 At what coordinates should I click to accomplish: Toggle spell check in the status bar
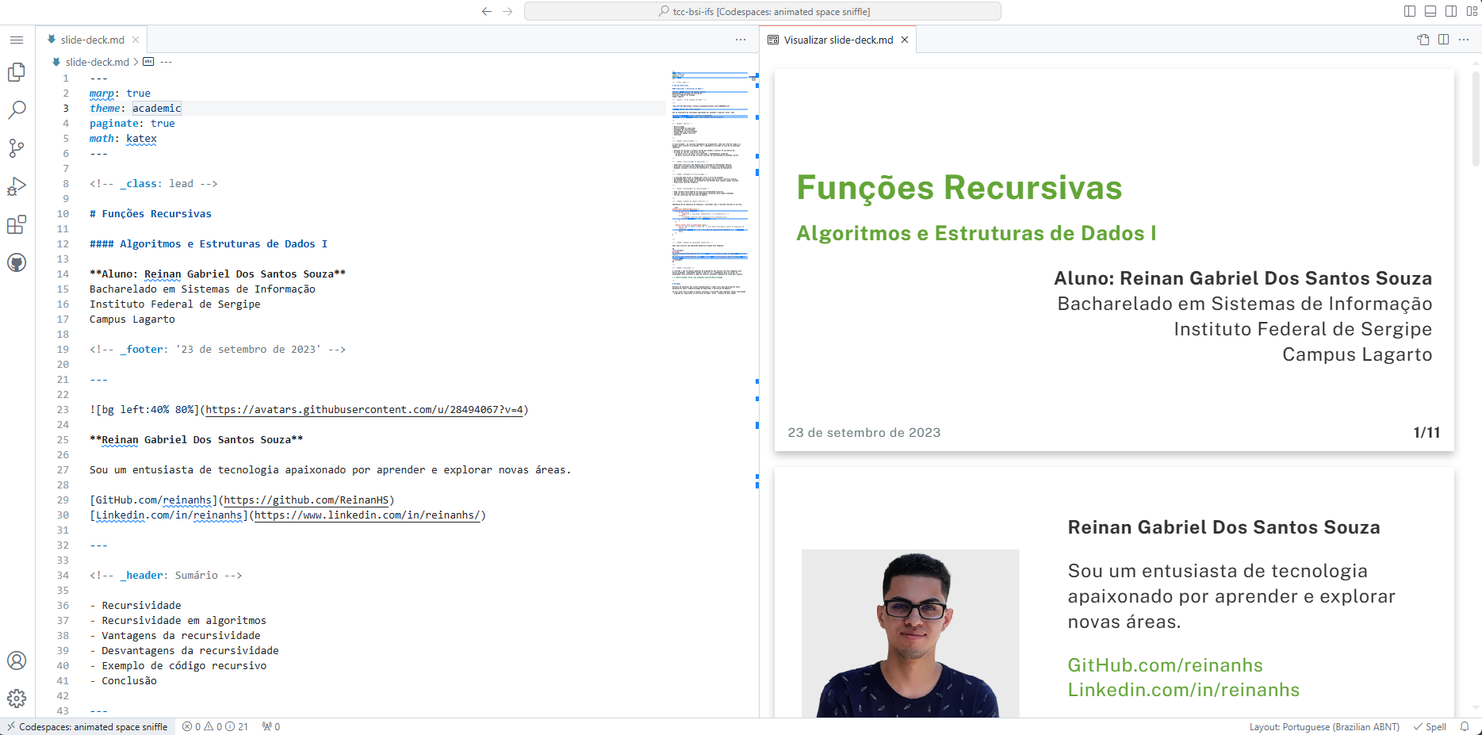(1430, 726)
